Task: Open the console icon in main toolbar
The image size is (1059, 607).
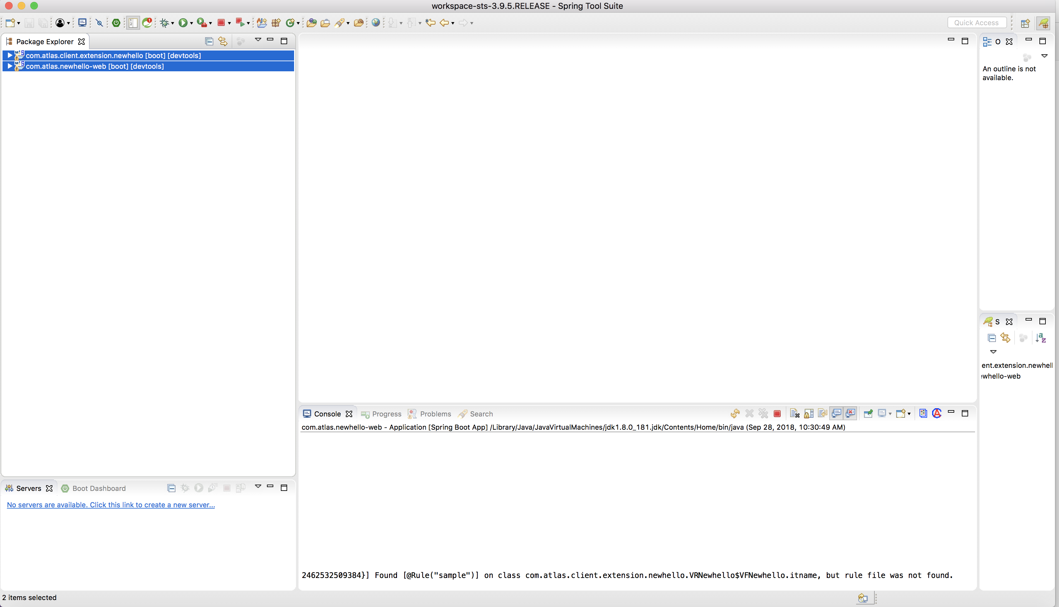Action: pyautogui.click(x=83, y=23)
